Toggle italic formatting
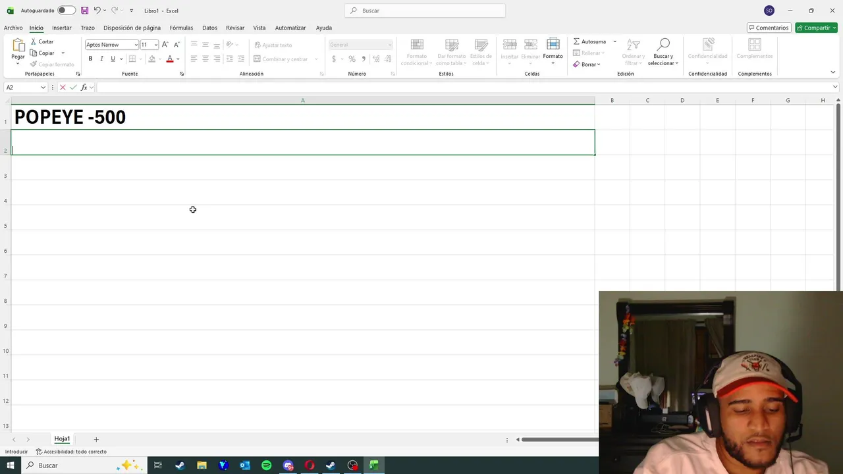This screenshot has width=843, height=474. (x=101, y=59)
